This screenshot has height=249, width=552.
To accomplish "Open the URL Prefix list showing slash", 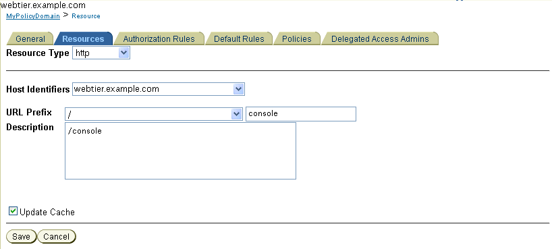I will coord(154,114).
